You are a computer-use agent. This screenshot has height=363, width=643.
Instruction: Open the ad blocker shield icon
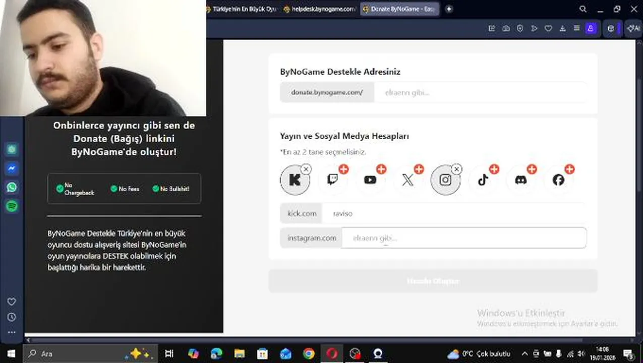tap(520, 29)
